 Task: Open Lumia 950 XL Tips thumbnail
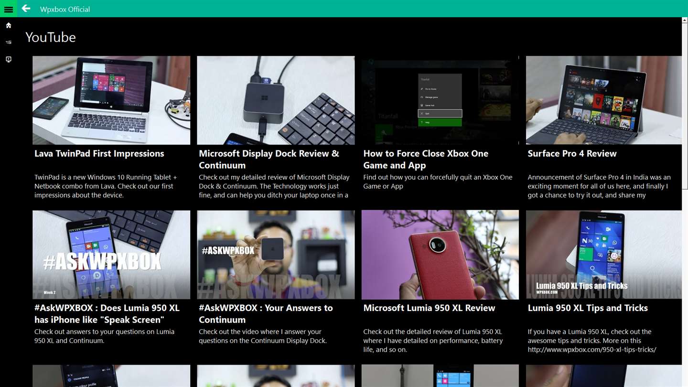pos(604,255)
